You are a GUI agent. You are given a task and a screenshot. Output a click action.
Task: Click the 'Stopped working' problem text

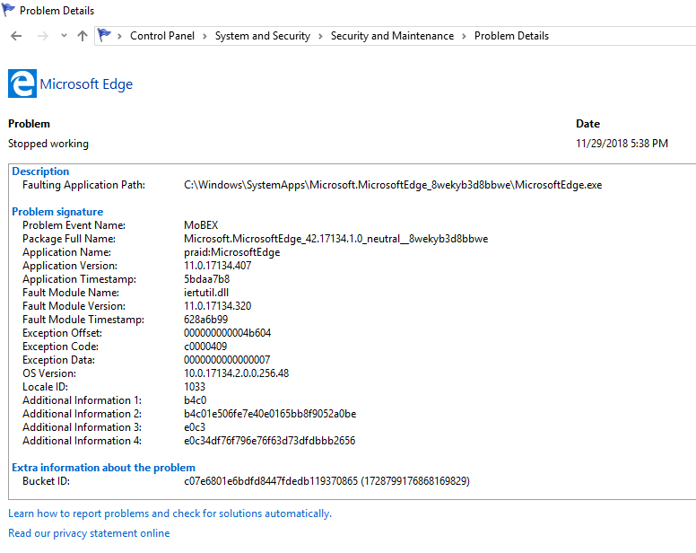[48, 144]
